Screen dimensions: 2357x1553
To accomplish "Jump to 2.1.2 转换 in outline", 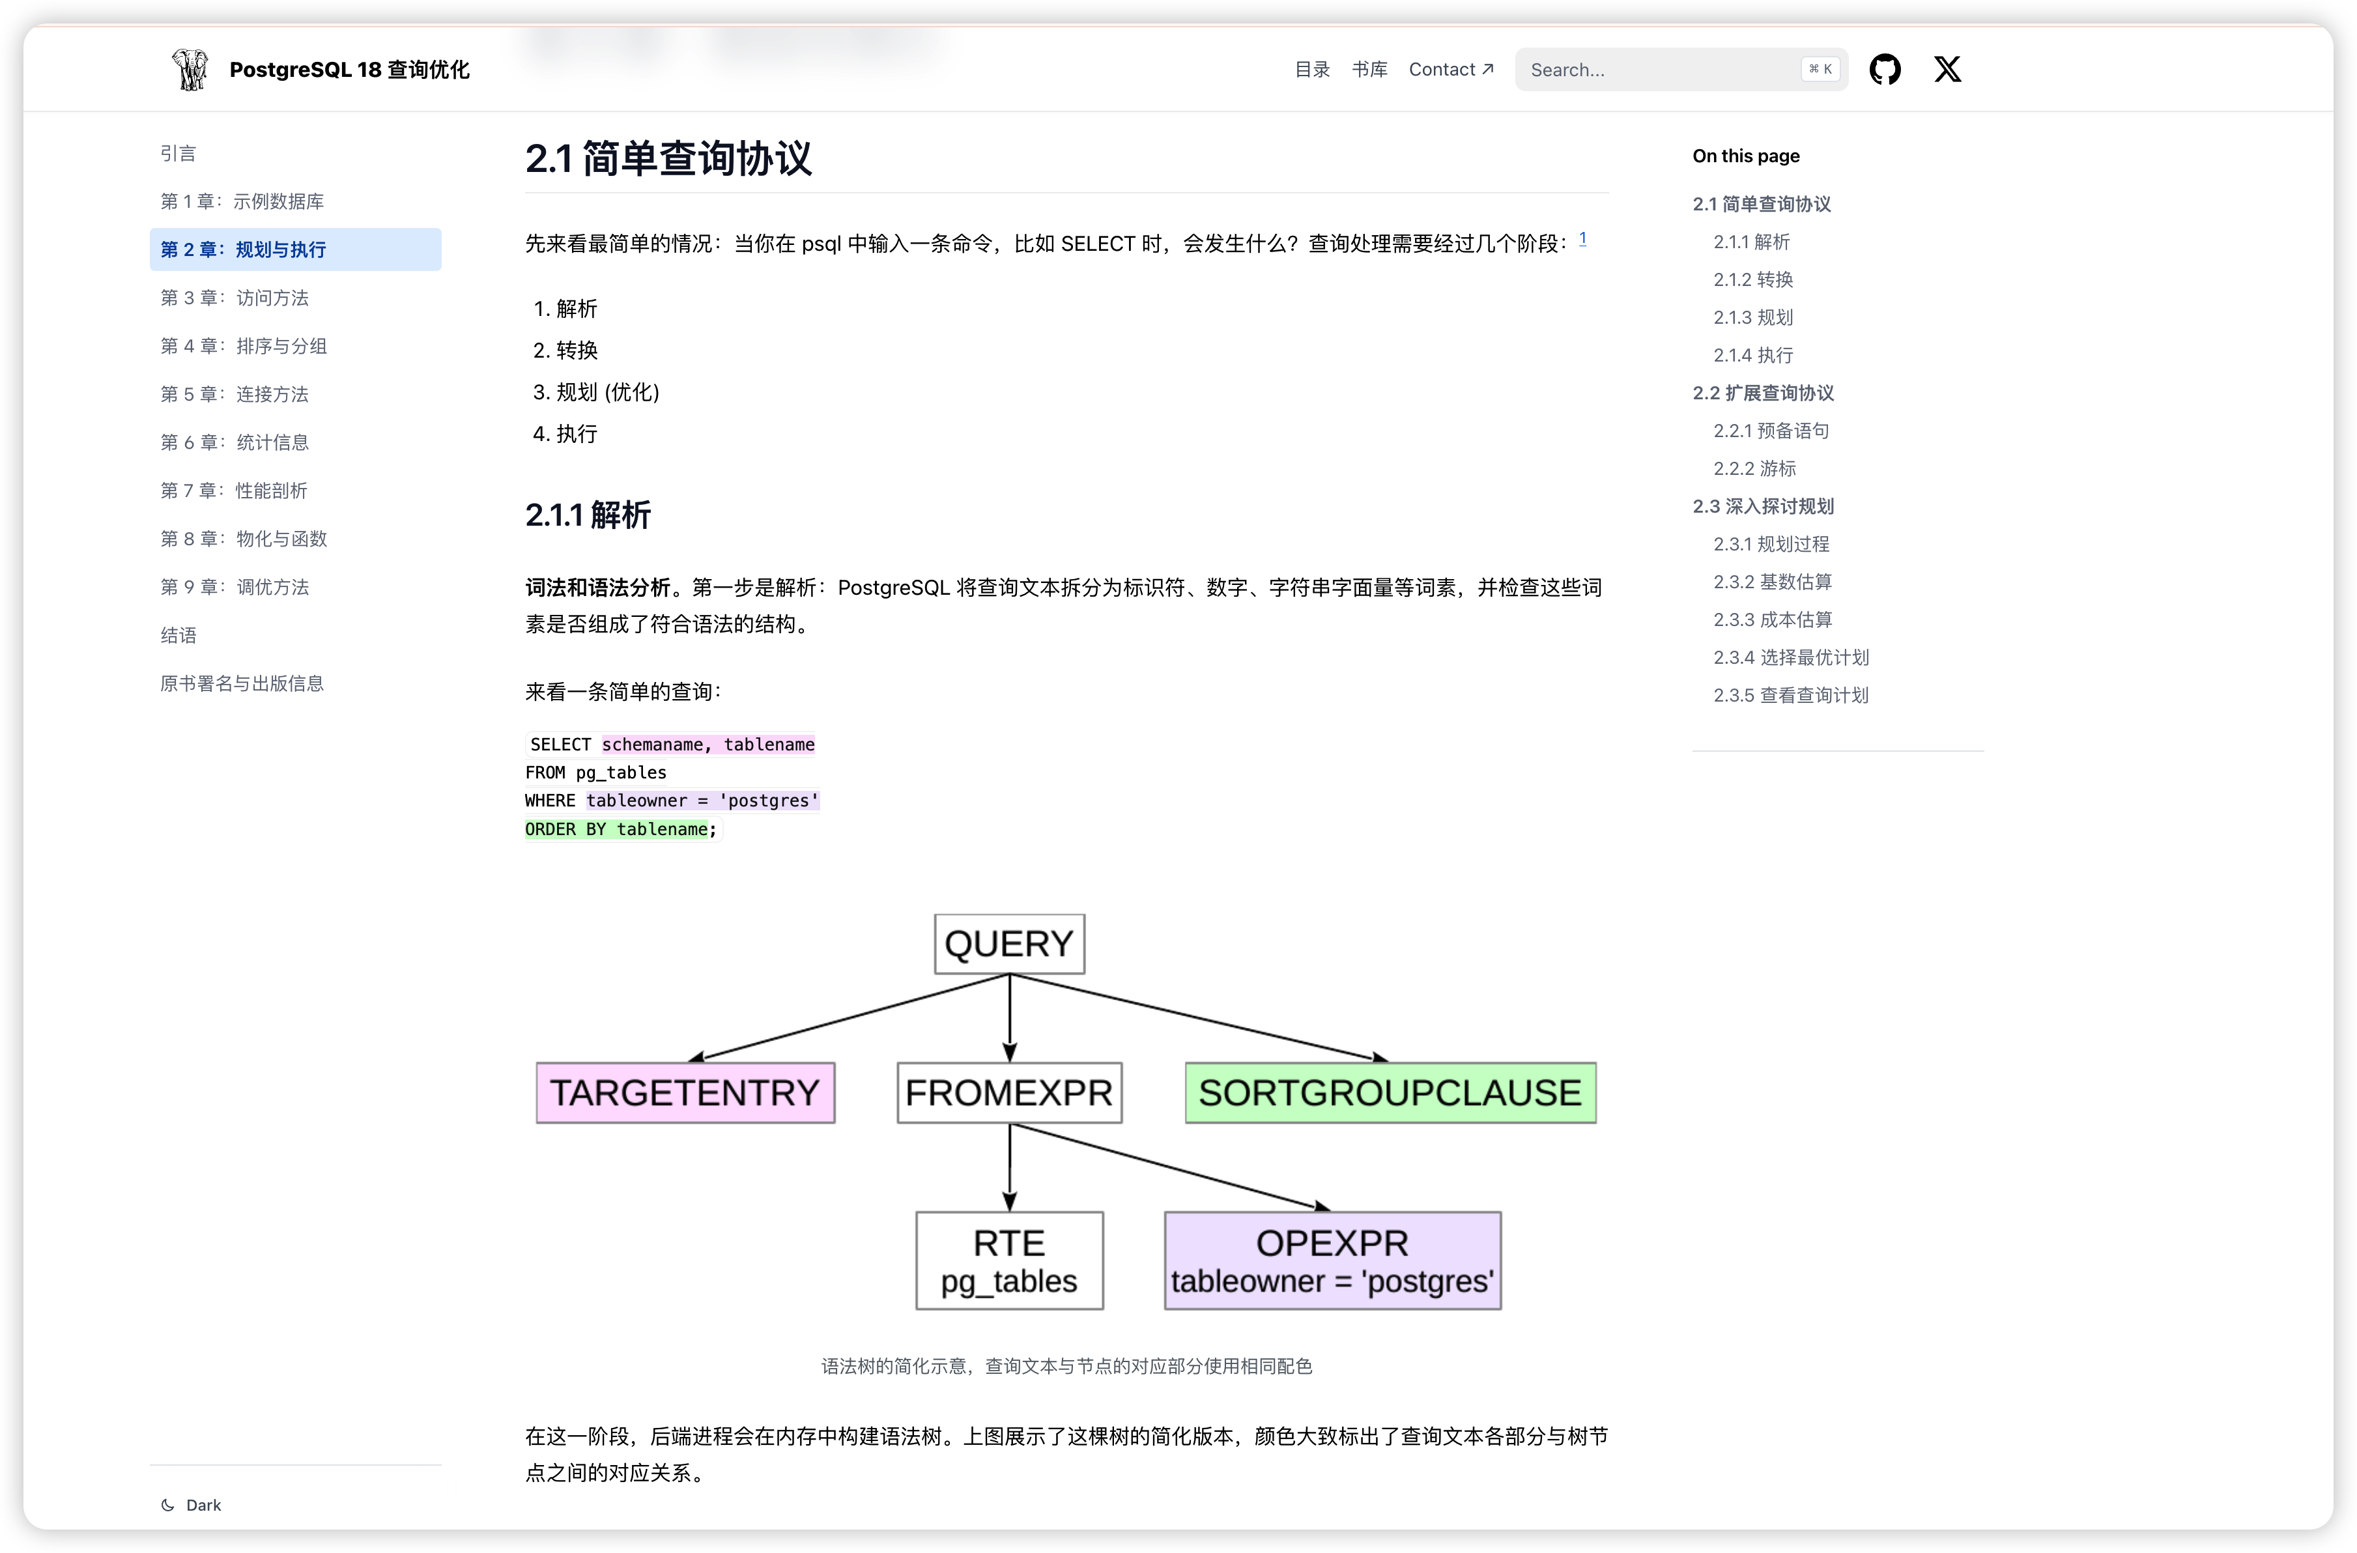I will click(1753, 279).
